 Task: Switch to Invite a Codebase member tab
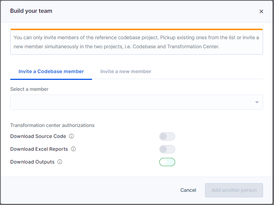[x=51, y=71]
